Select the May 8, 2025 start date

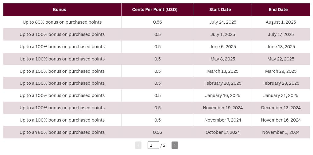coord(223,59)
